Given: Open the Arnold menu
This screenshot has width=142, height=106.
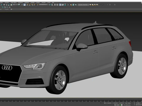Looking at the screenshot, I should (49, 3).
